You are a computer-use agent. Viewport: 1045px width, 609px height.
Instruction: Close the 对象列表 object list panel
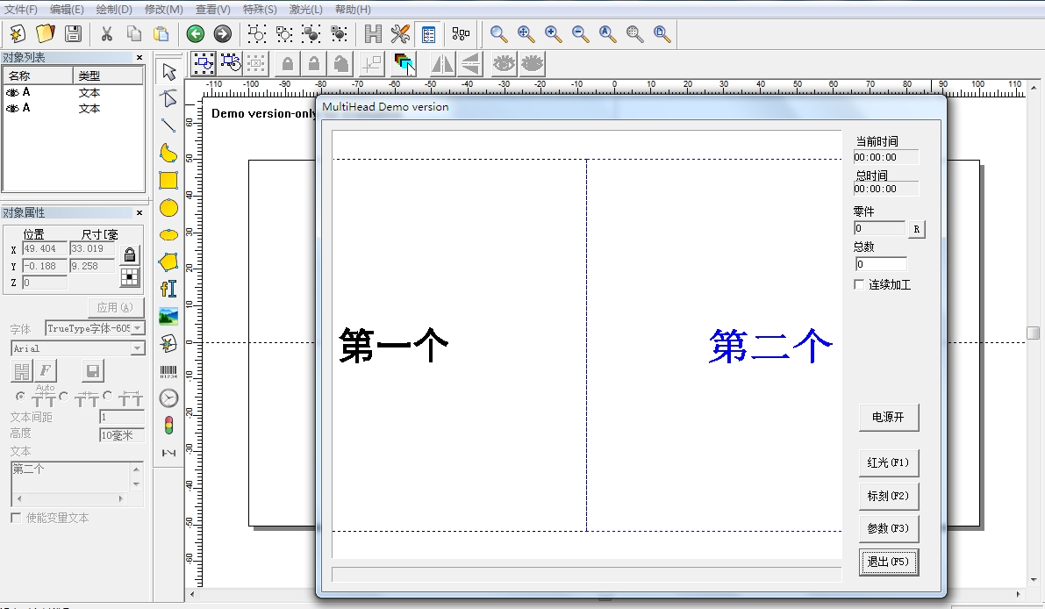pos(140,57)
